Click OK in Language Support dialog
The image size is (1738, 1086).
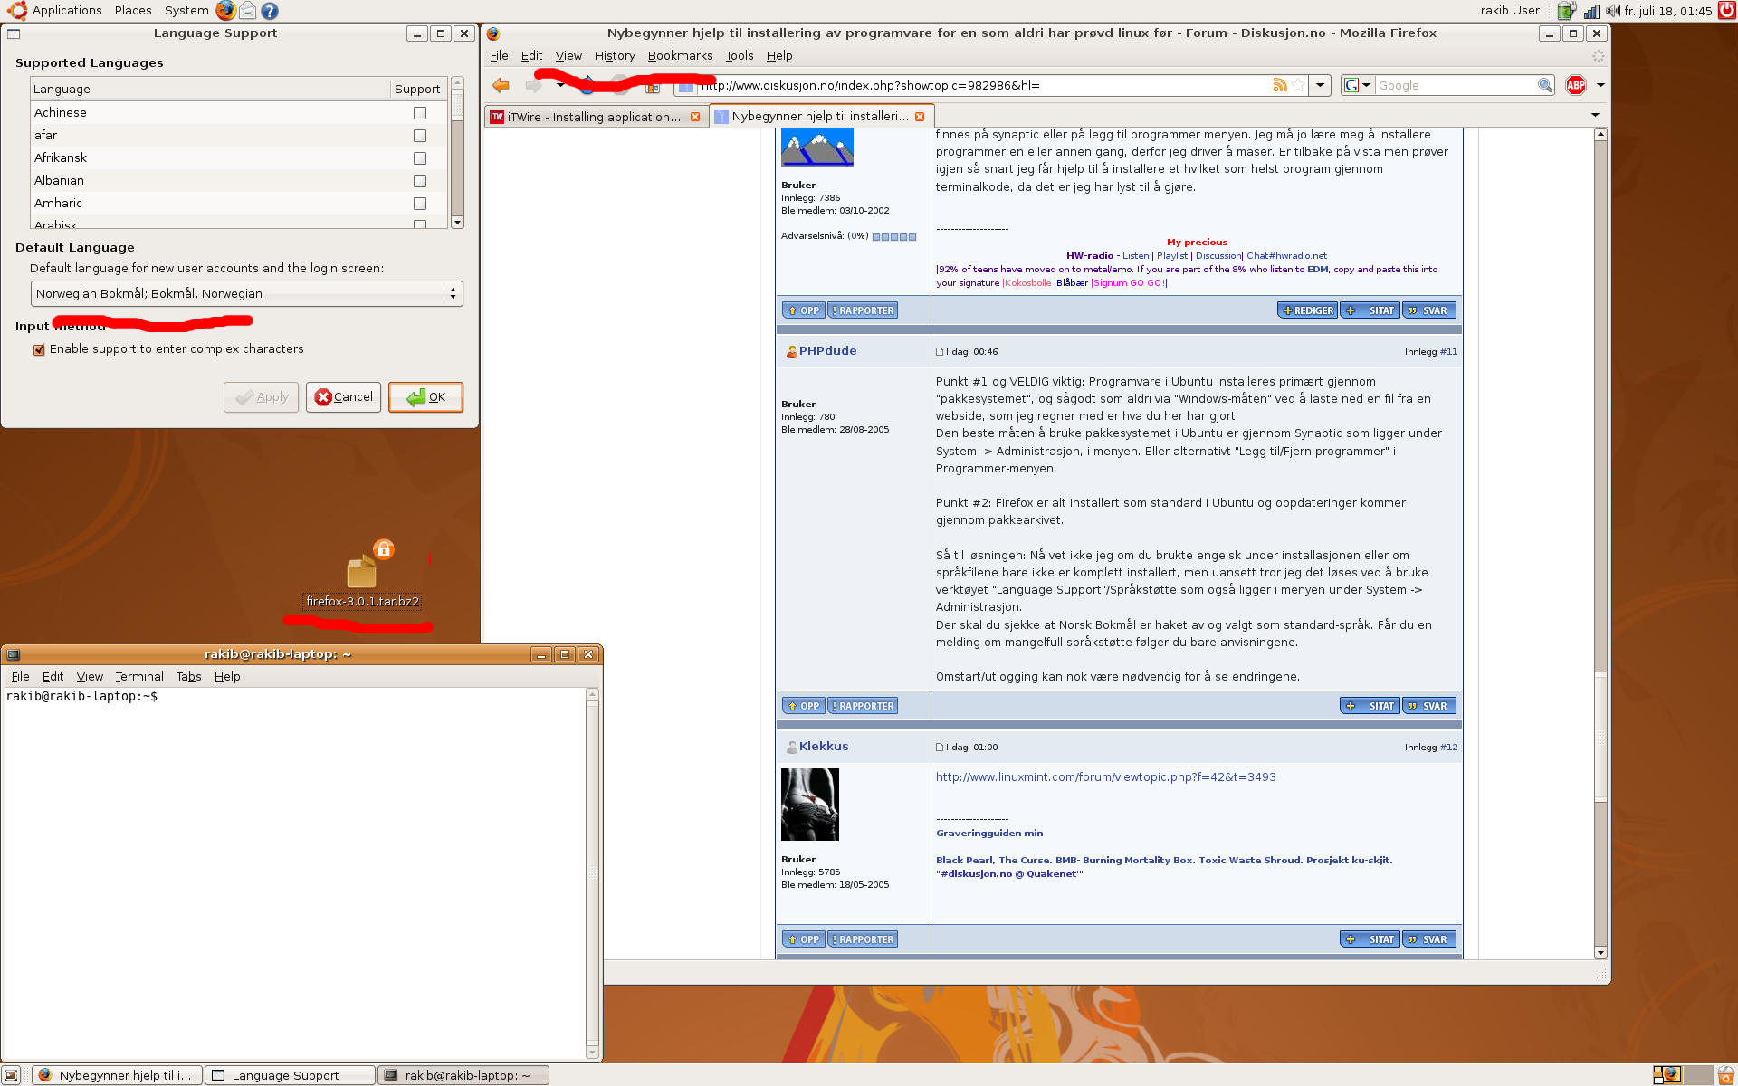point(425,397)
